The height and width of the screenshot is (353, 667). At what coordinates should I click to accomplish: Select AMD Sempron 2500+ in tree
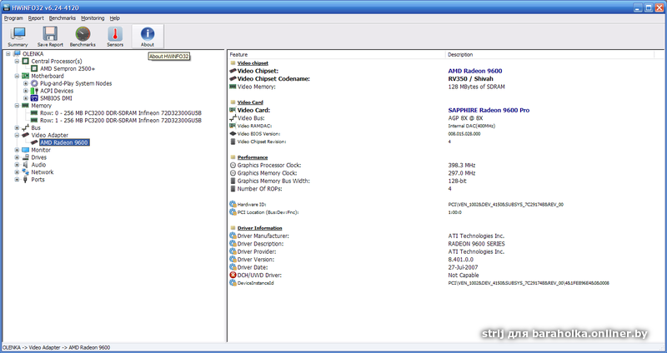coord(68,69)
